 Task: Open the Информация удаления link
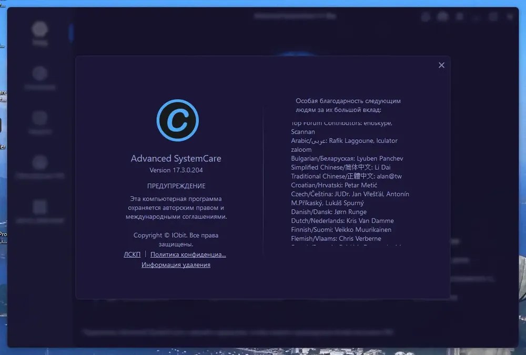tap(176, 265)
